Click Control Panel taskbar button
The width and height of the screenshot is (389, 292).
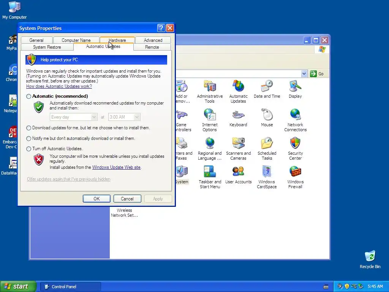70,287
